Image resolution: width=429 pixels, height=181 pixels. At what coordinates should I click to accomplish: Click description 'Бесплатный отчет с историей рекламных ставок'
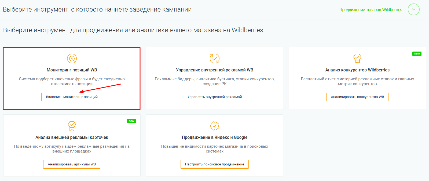click(357, 81)
